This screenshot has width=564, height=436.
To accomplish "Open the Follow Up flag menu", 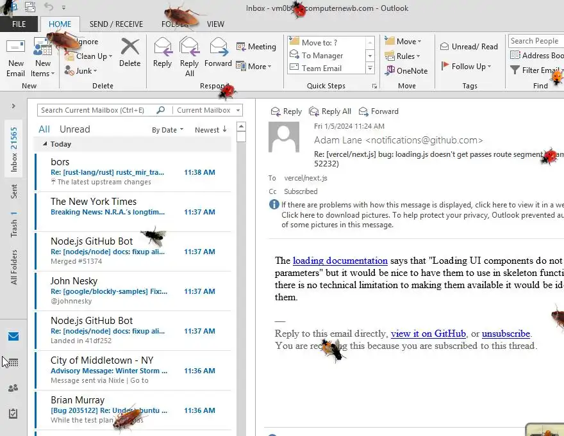I will point(466,66).
